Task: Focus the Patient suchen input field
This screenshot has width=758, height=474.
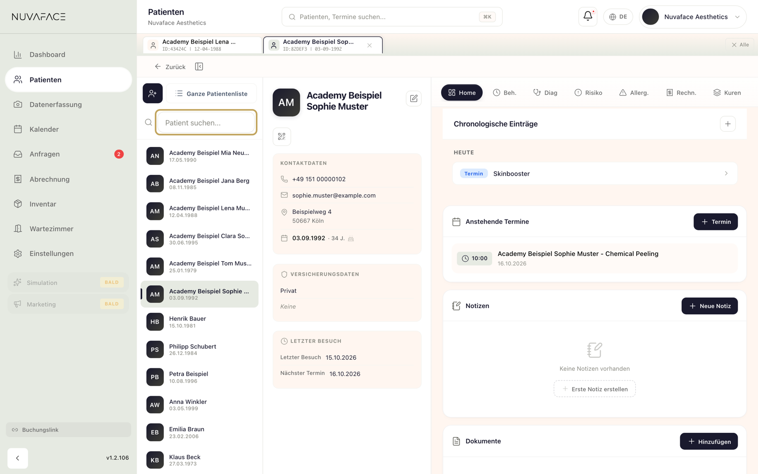Action: point(206,123)
